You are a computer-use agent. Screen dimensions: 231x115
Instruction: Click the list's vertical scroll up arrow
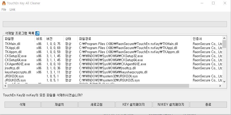224,38
